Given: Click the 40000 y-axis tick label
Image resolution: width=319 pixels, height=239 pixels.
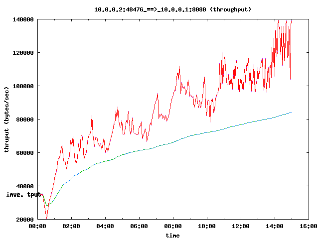Looking at the screenshot, I should pos(24,186).
